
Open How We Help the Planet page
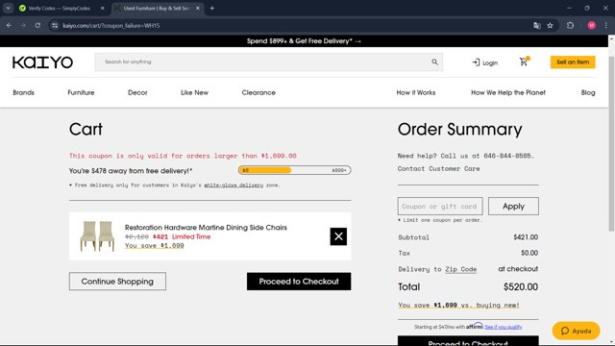[x=508, y=92]
